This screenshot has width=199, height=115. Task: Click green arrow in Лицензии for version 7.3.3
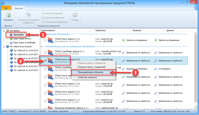123,40
